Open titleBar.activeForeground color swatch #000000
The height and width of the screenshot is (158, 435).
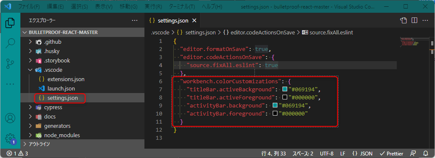pos(285,97)
